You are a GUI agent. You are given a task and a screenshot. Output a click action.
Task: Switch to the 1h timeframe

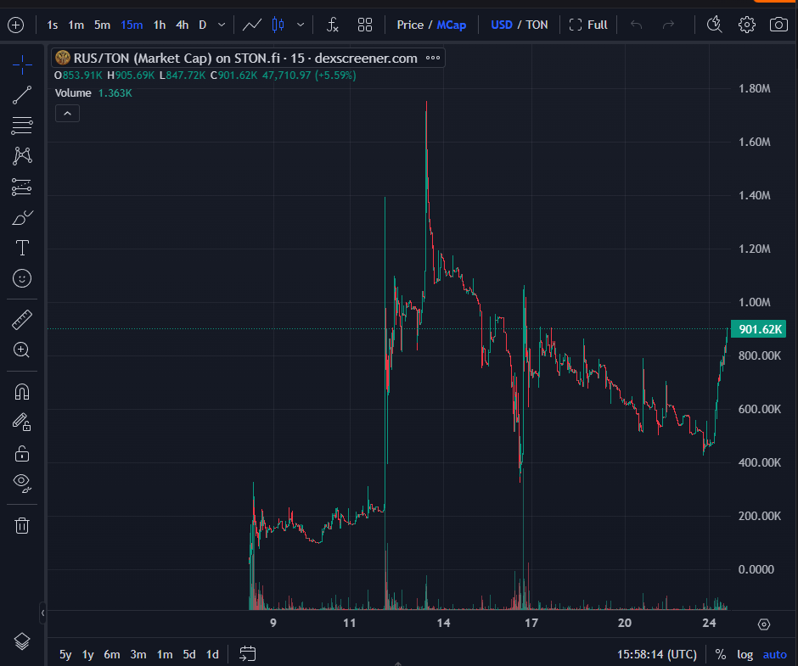point(160,25)
